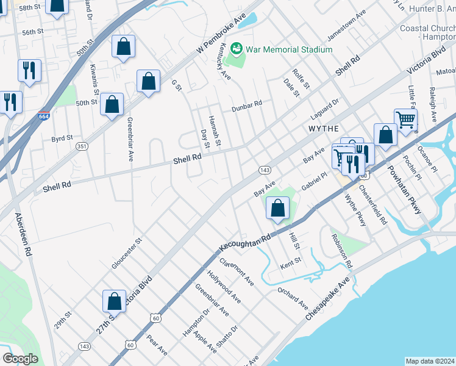The width and height of the screenshot is (456, 366).
Task: Click the Dunbar Rd label
Action: pos(247,106)
